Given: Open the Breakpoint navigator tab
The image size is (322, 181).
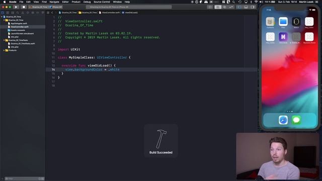Looking at the screenshot, I should pos(38,13).
